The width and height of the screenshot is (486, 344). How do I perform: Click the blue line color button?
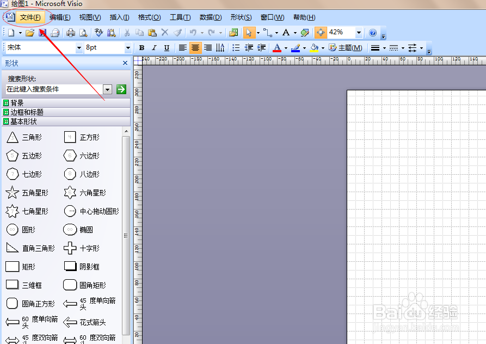[x=296, y=48]
